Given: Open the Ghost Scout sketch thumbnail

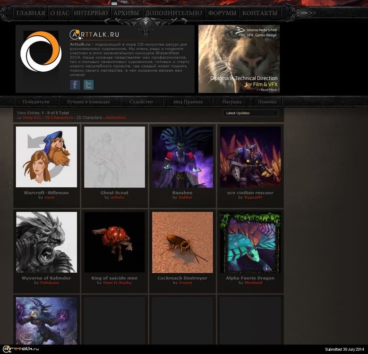Looking at the screenshot, I should pos(114,157).
